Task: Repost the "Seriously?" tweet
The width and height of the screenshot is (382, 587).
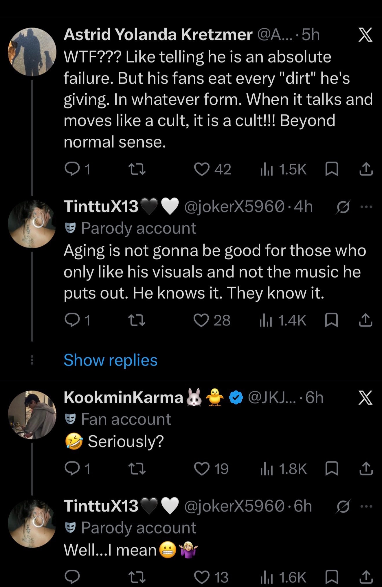Action: click(137, 469)
